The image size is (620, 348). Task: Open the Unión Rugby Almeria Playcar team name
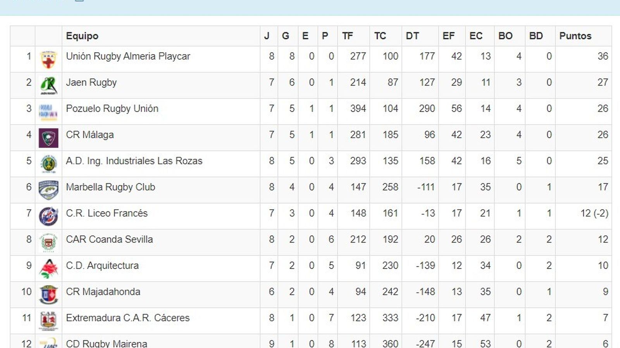128,56
